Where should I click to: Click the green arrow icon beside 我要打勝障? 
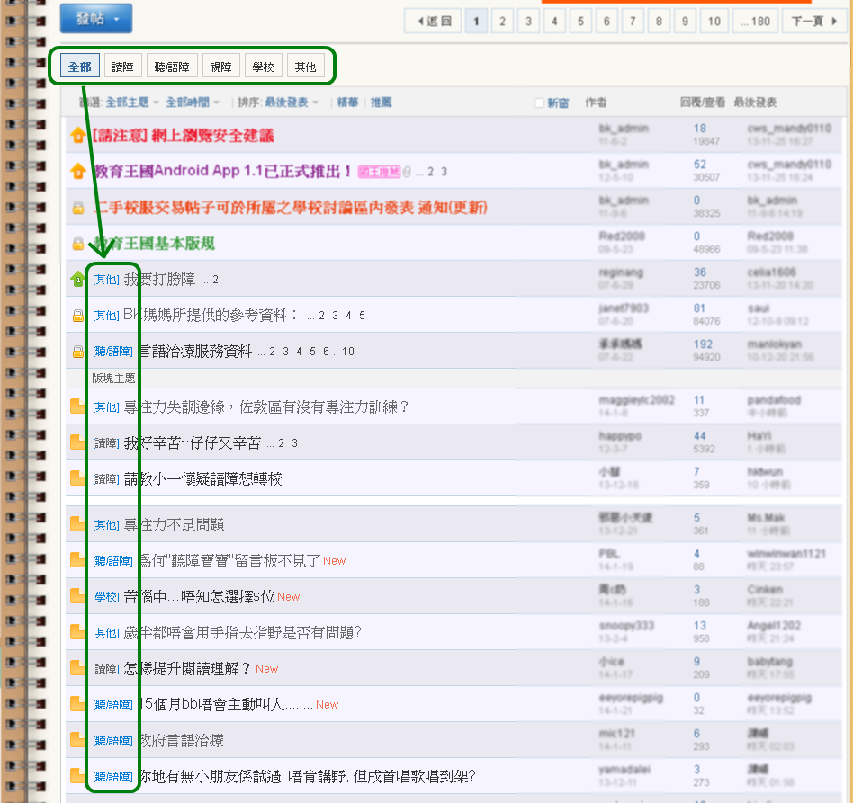[x=77, y=280]
